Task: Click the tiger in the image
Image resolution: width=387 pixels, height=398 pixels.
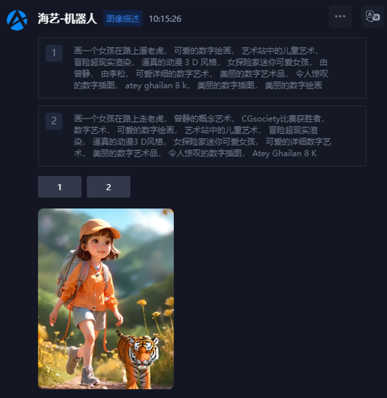Action: (139, 358)
